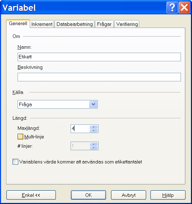Switch to the Inkrement tab

click(x=42, y=24)
